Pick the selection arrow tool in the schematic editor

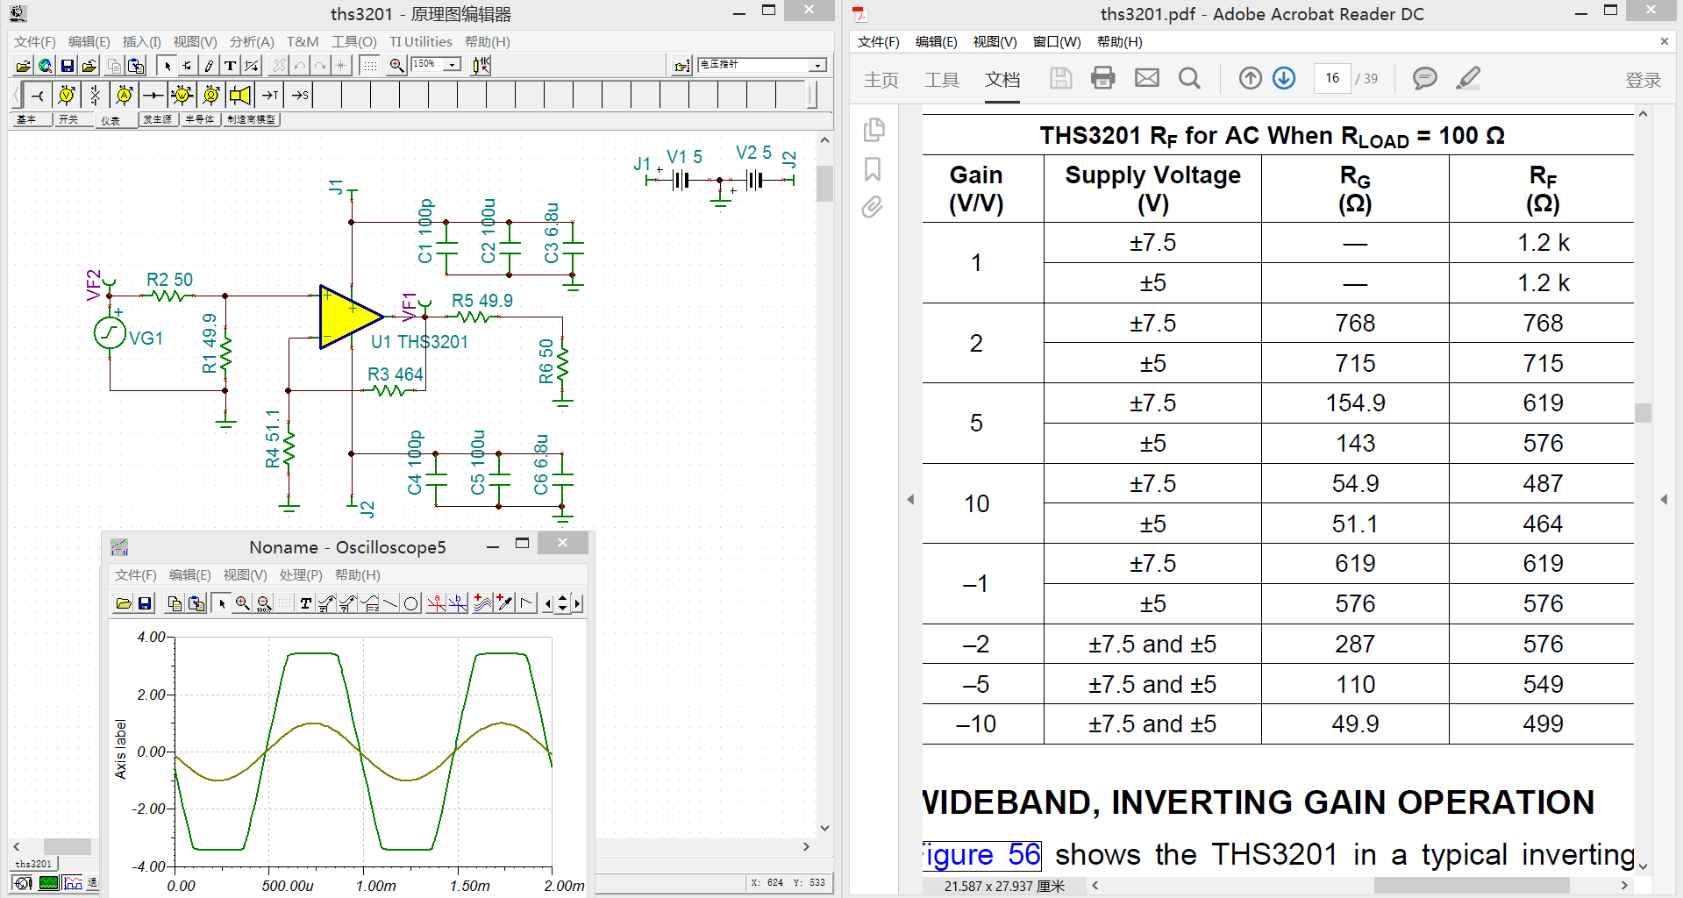[x=167, y=66]
